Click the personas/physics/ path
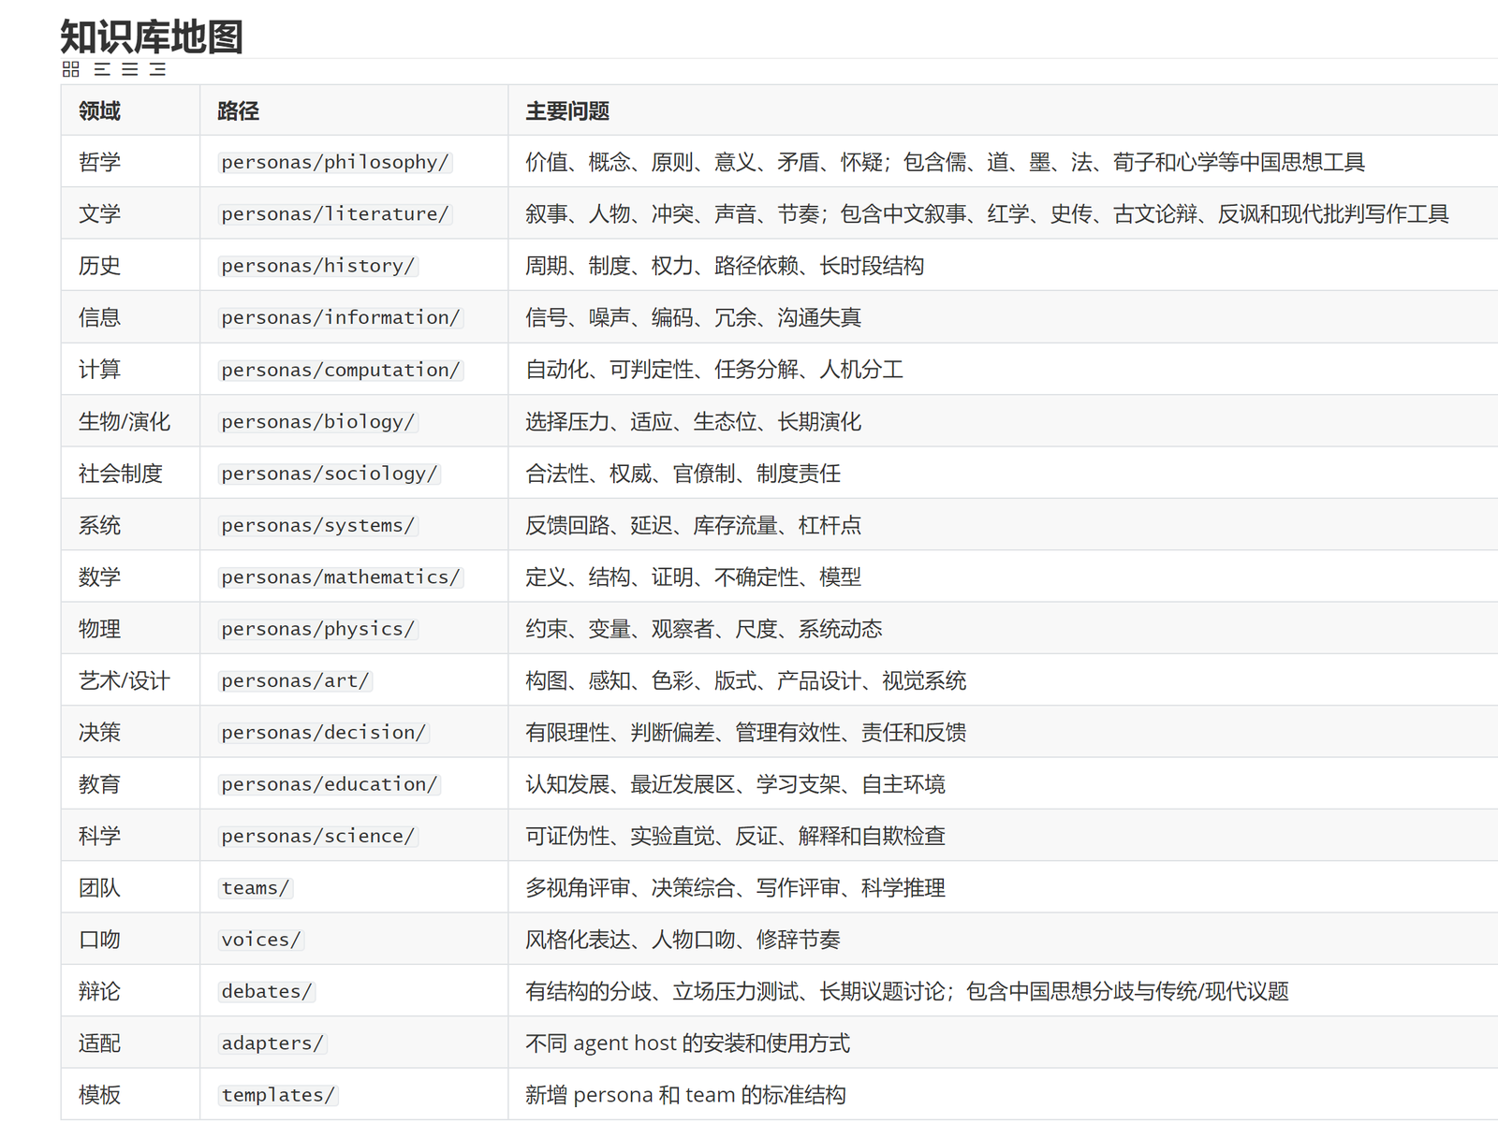This screenshot has height=1138, width=1498. click(318, 629)
